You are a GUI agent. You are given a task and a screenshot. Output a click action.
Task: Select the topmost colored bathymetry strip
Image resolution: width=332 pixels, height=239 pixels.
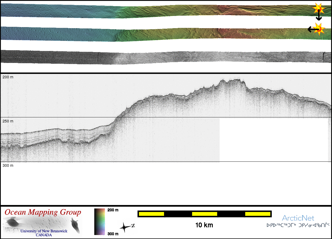click(165, 11)
